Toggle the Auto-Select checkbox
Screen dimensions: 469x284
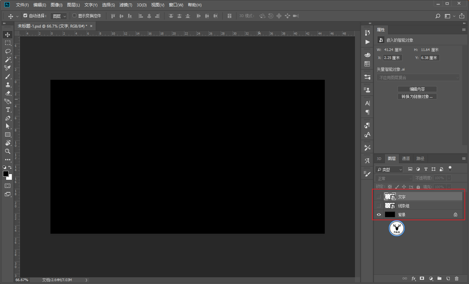pos(25,15)
